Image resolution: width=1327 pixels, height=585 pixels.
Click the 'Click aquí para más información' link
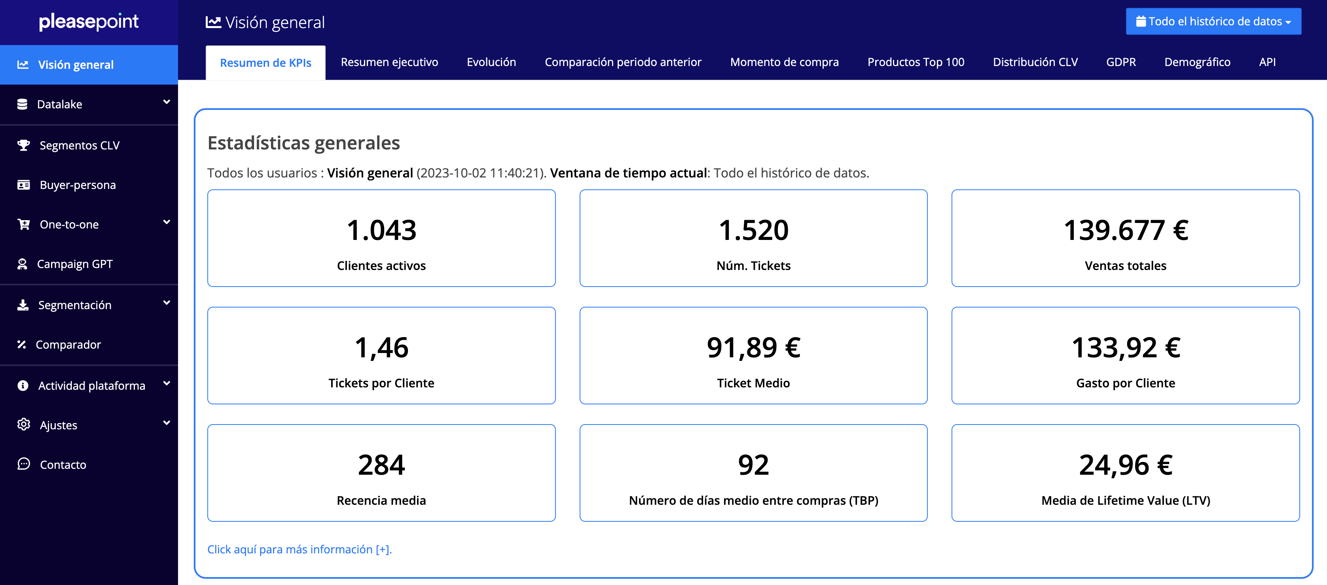tap(299, 549)
